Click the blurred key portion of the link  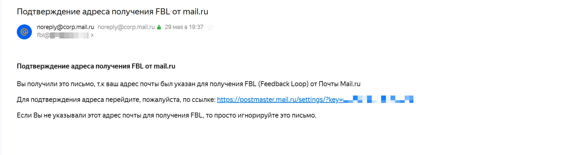coord(378,99)
